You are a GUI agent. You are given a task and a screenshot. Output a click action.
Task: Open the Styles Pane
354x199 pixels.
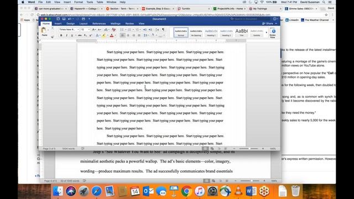pyautogui.click(x=273, y=33)
